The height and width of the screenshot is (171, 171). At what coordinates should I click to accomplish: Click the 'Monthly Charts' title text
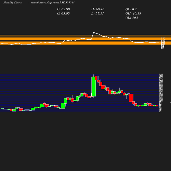13,3
